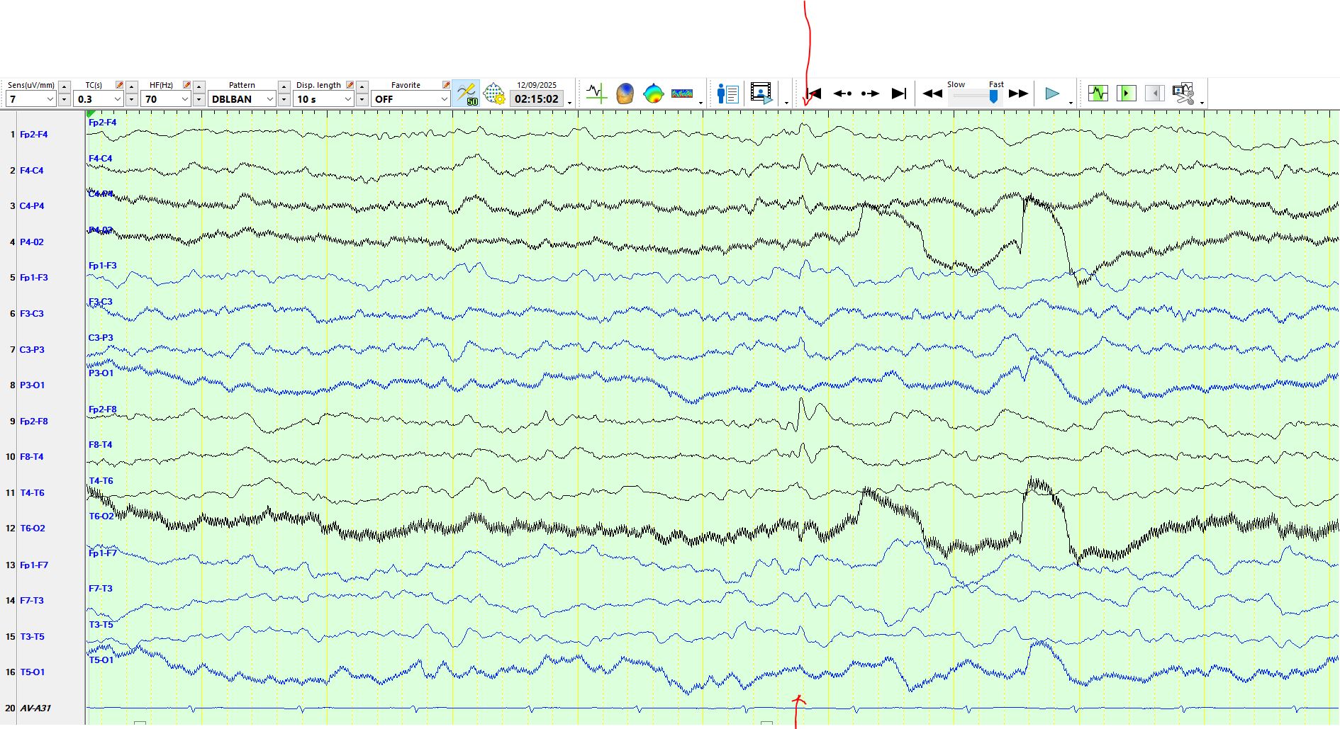
Task: Switch to next Pattern with down arrow
Action: [284, 99]
